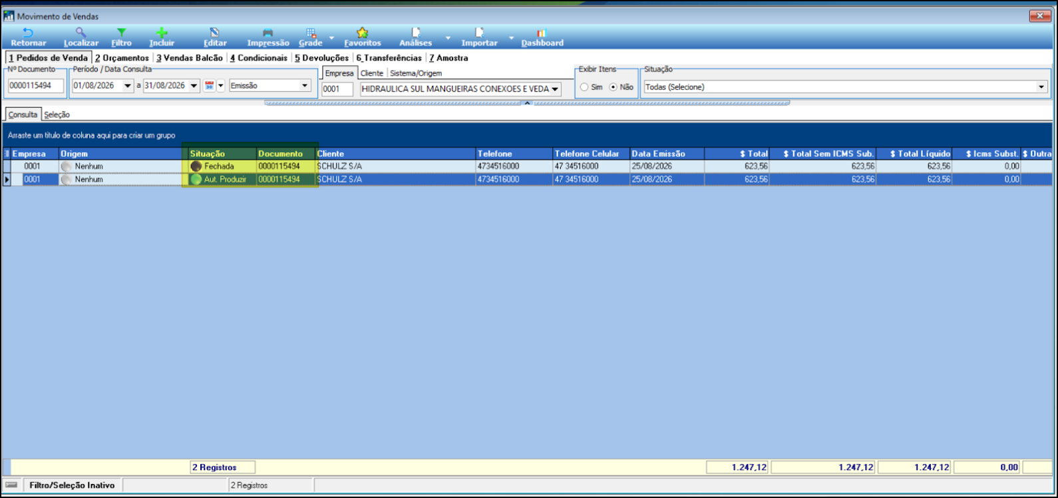Image resolution: width=1058 pixels, height=498 pixels.
Task: Switch to the 2 Orçamentos tab
Action: click(122, 58)
